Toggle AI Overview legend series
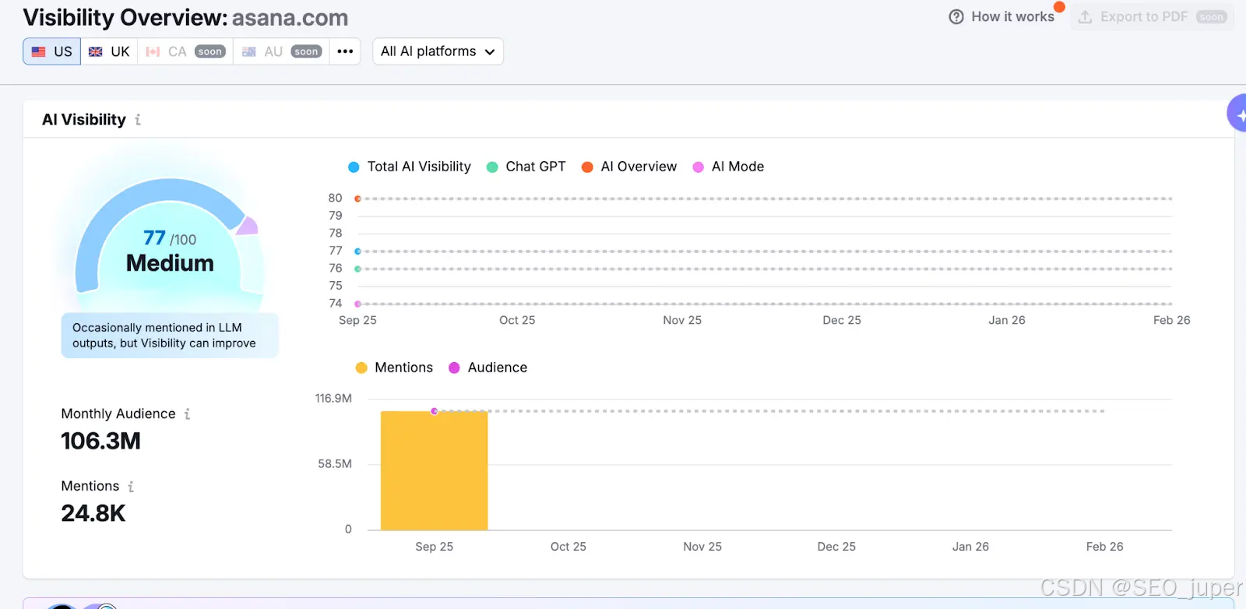The height and width of the screenshot is (609, 1246). pyautogui.click(x=629, y=167)
